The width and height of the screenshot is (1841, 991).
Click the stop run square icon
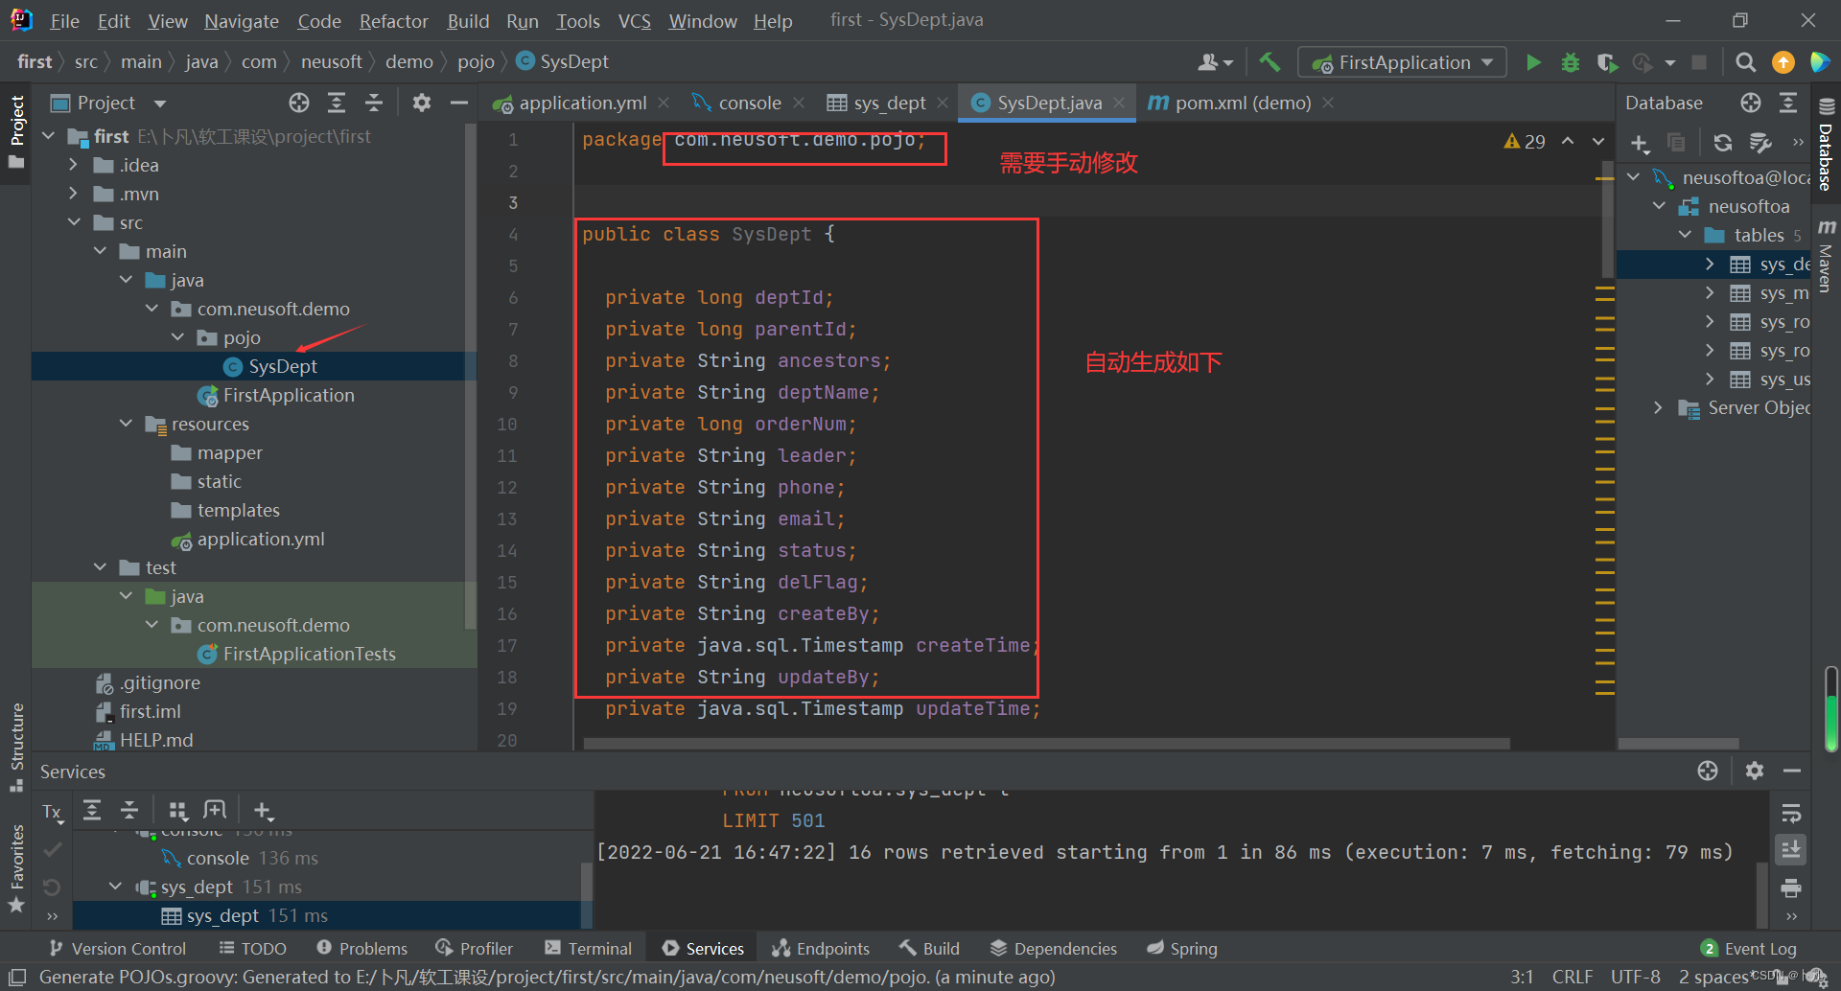click(x=1698, y=62)
